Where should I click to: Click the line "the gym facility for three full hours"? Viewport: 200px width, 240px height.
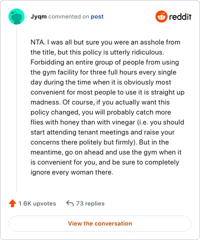84,72
